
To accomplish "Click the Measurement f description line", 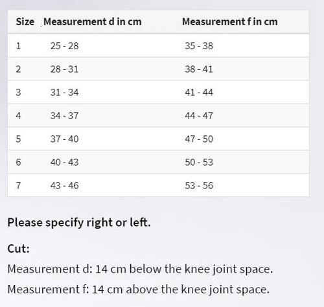I will 139,290.
